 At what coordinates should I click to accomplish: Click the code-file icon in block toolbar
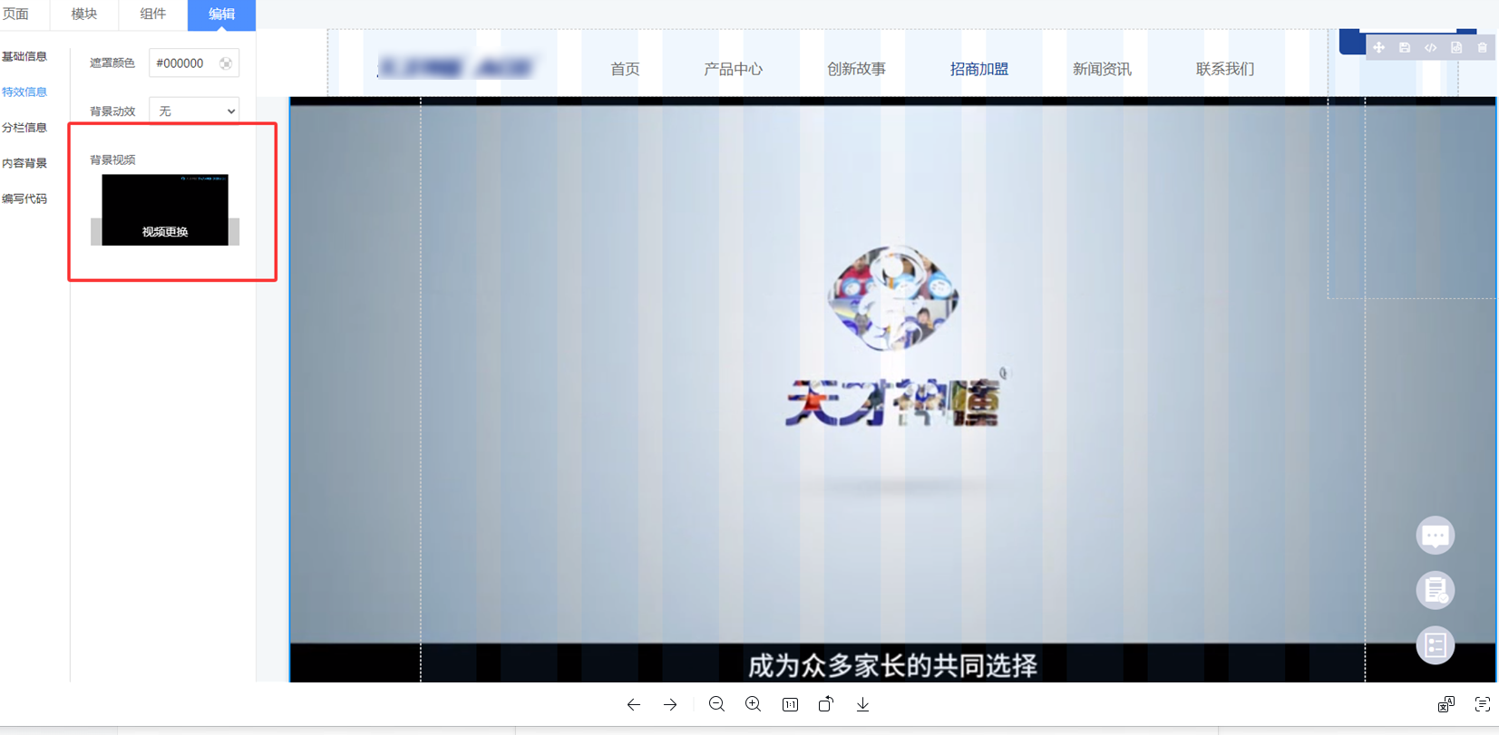tap(1456, 48)
